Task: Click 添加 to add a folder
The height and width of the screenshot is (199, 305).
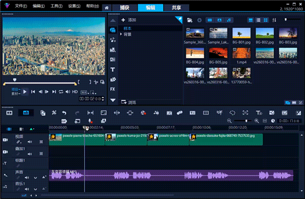Action: [129, 20]
